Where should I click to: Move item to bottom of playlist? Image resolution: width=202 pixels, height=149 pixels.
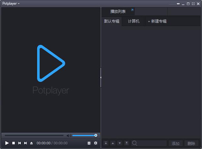point(127,143)
